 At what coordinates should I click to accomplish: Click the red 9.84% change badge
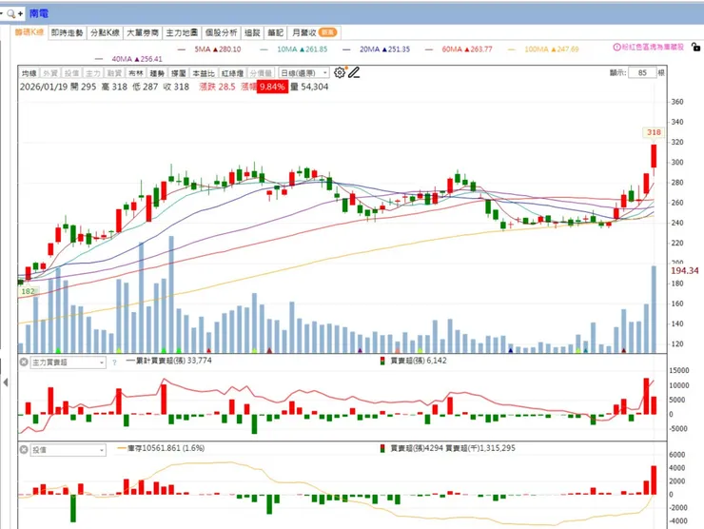pos(272,87)
